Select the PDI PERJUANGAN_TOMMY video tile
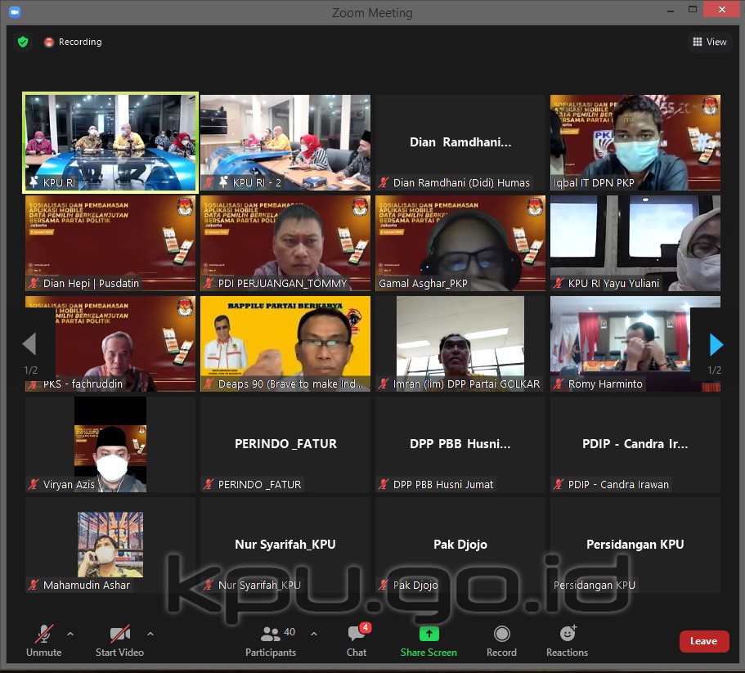Screen dimensions: 745x673 [x=285, y=243]
